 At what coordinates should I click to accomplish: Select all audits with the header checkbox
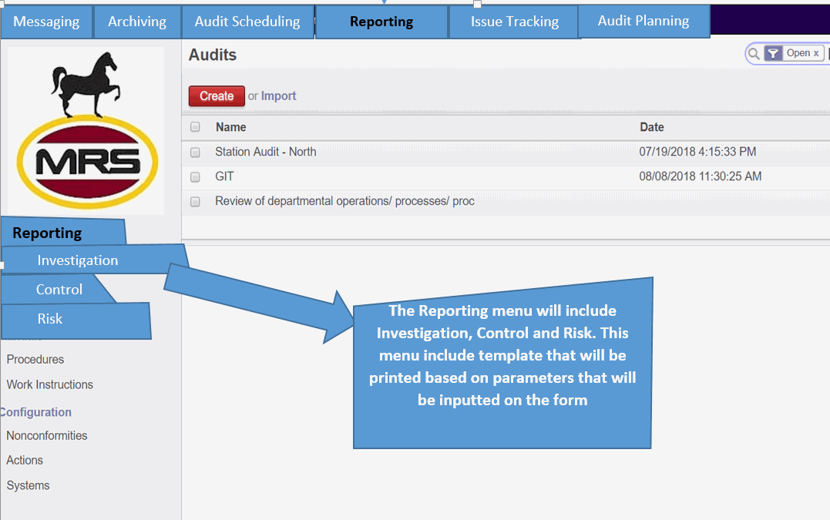coord(195,126)
